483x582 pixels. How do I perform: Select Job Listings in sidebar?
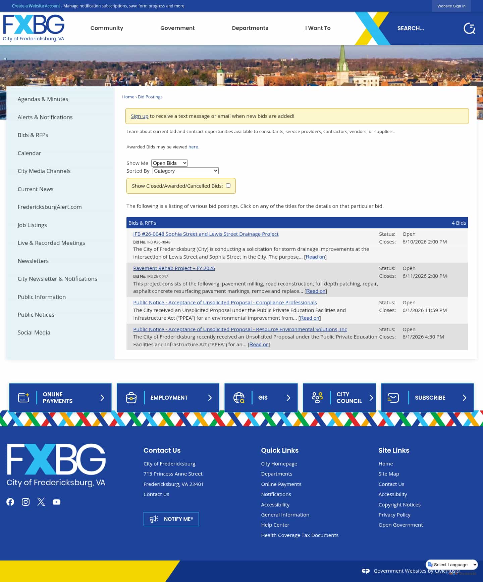pyautogui.click(x=32, y=225)
